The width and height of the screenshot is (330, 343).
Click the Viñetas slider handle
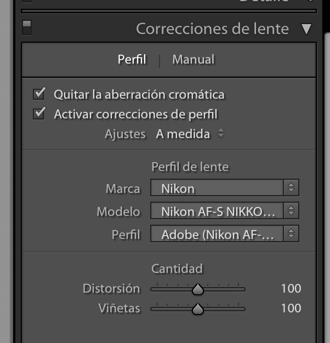pyautogui.click(x=198, y=309)
